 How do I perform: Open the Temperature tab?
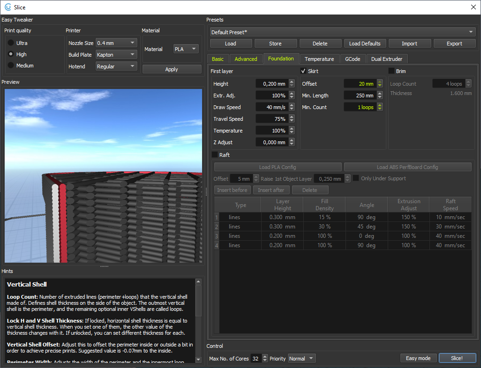[x=319, y=59]
